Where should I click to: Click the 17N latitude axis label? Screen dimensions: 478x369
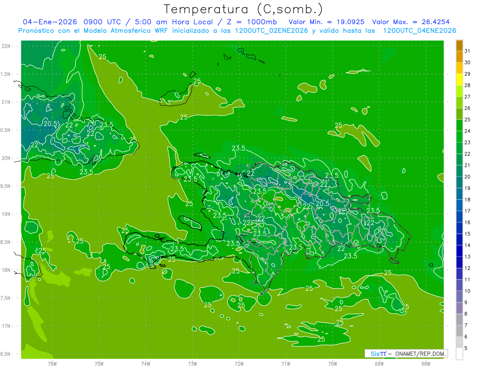tap(6, 326)
